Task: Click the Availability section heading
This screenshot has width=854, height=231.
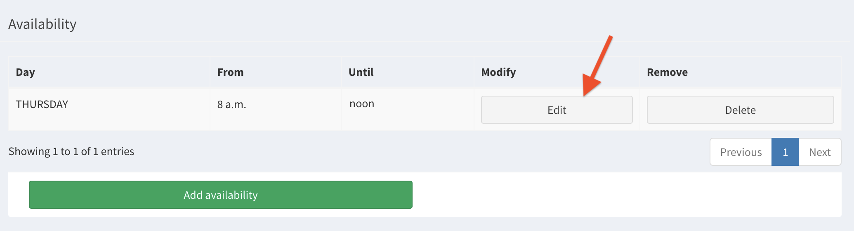Action: pyautogui.click(x=42, y=24)
